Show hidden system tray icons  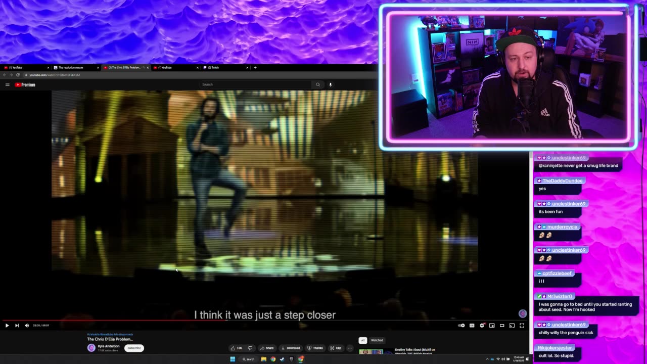pos(488,359)
